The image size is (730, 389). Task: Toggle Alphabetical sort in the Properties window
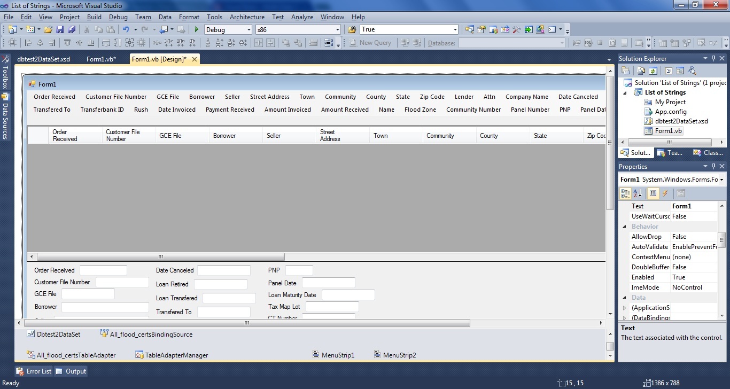pyautogui.click(x=638, y=193)
